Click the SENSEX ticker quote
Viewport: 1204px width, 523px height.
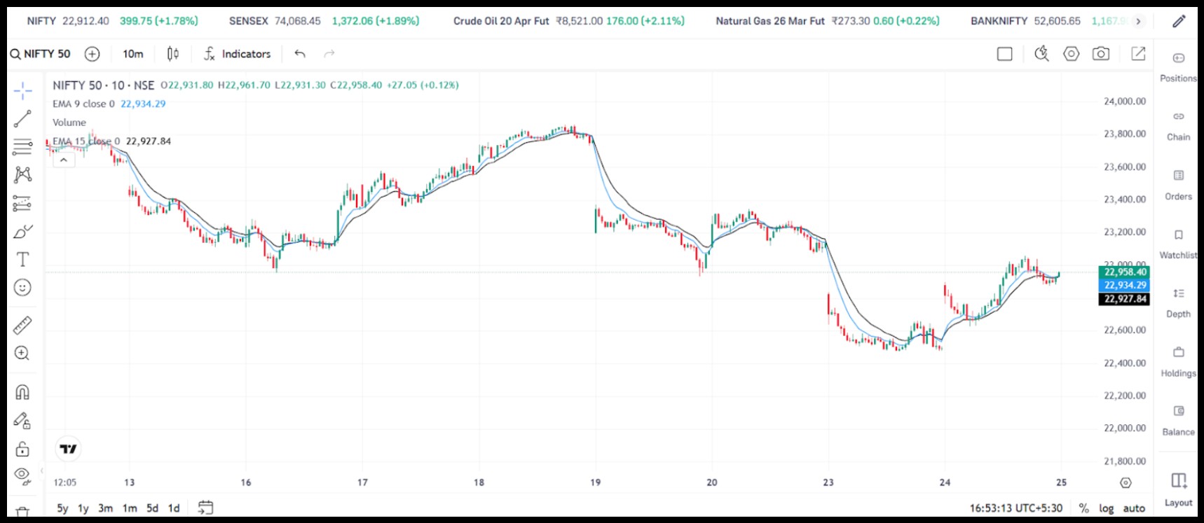click(324, 21)
